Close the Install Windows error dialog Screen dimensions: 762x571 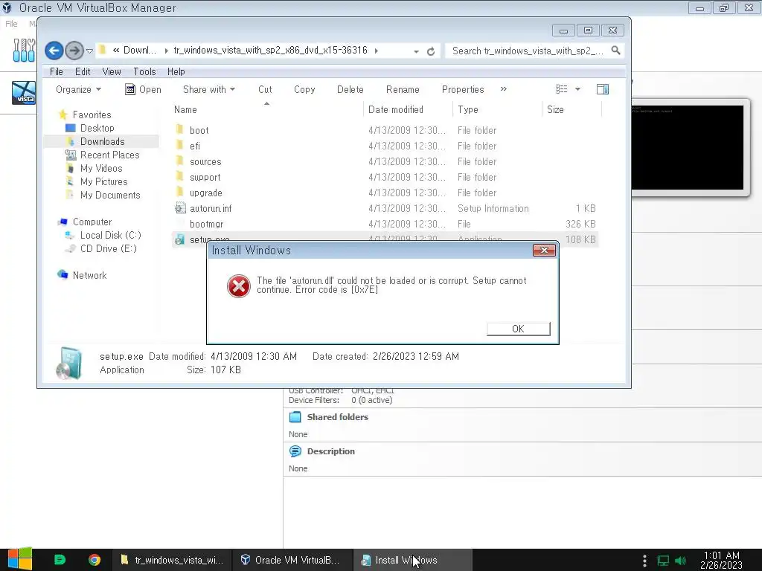(x=544, y=250)
